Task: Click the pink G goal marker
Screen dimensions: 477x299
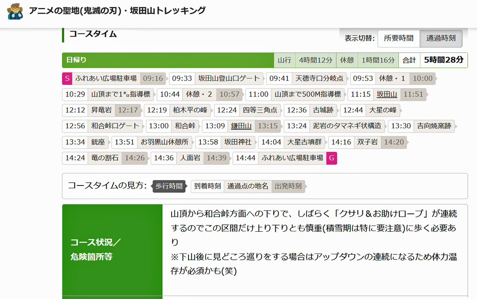Action: coord(331,158)
